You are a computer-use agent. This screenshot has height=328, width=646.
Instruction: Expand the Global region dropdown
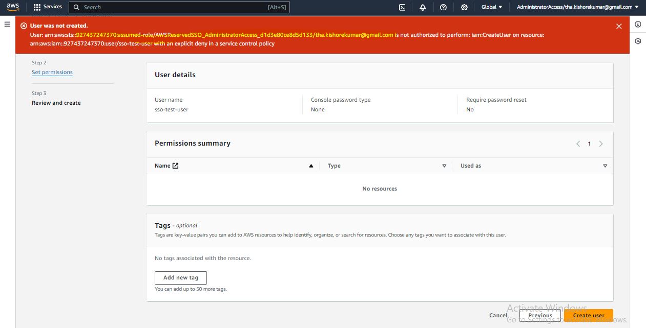492,7
